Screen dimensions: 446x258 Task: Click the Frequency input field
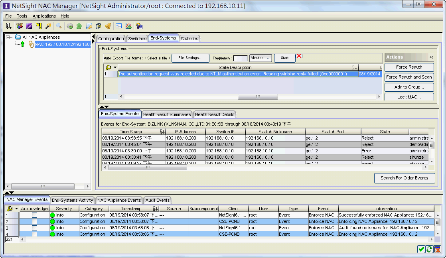240,58
